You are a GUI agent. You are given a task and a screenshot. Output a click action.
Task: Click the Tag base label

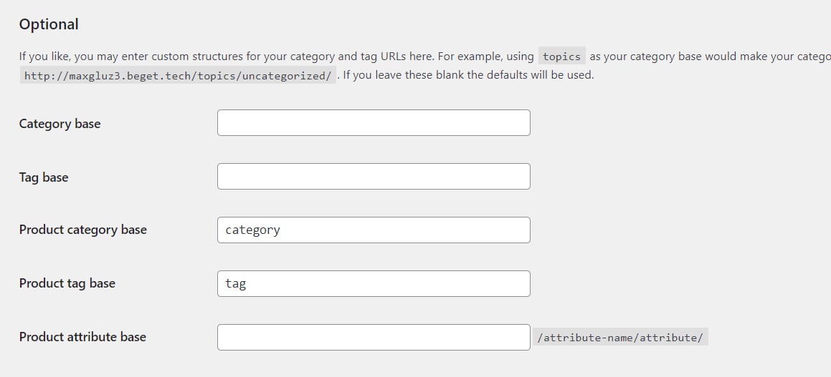pos(44,177)
